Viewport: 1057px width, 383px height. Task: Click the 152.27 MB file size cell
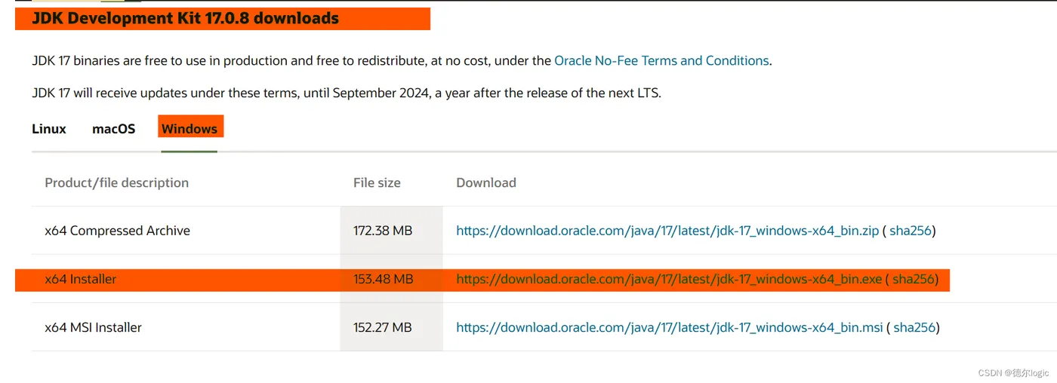pyautogui.click(x=383, y=327)
